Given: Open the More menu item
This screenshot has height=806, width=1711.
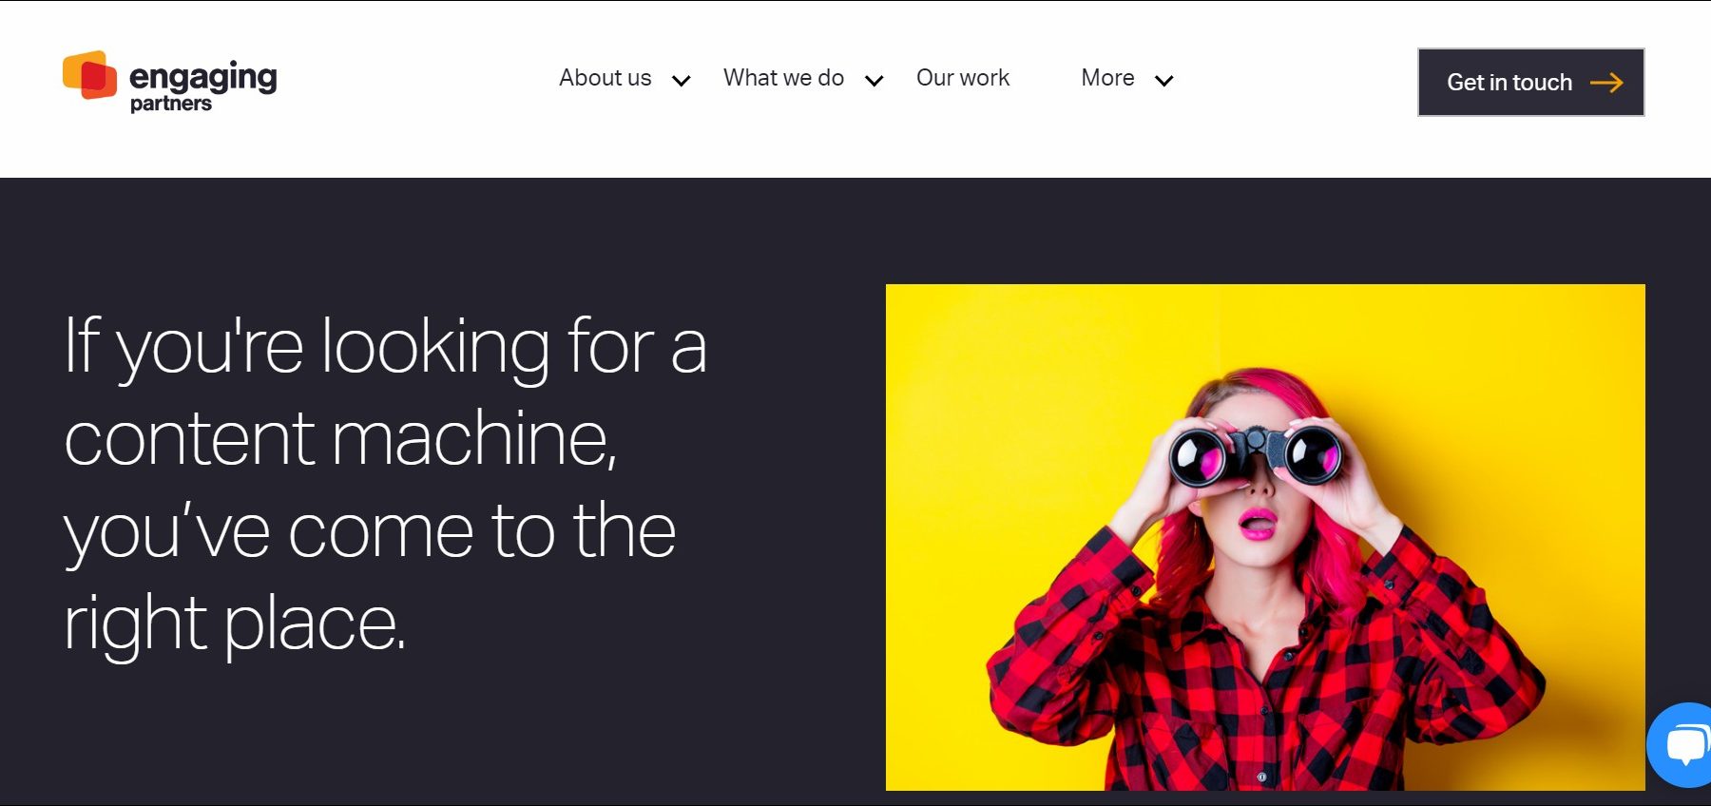Looking at the screenshot, I should pos(1107,78).
